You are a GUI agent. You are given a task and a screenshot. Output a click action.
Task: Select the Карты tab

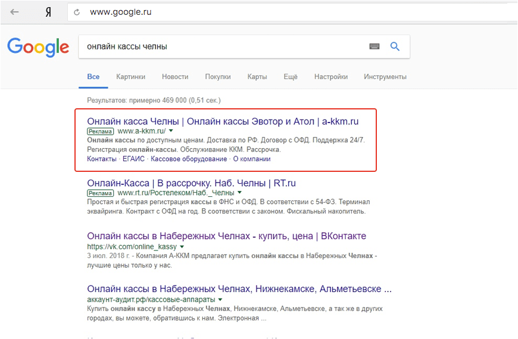point(257,77)
